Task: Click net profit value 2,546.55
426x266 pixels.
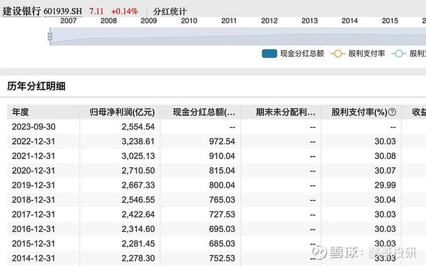Action: [x=138, y=200]
